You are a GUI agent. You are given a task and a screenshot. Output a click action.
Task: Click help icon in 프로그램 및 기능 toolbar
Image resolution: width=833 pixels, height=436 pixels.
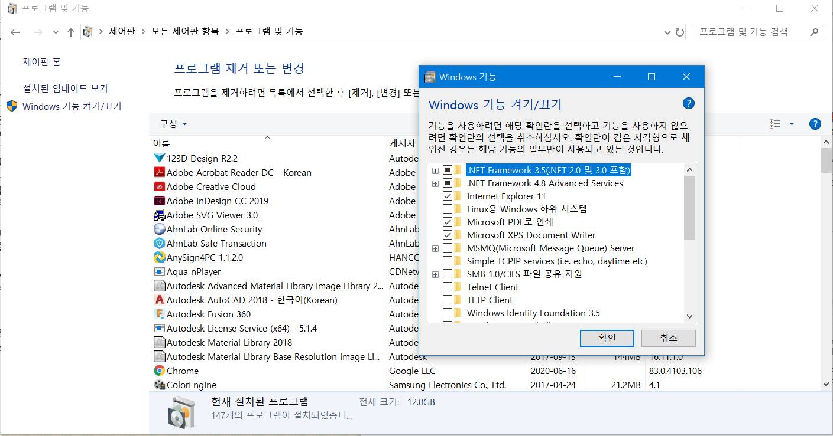click(x=815, y=124)
